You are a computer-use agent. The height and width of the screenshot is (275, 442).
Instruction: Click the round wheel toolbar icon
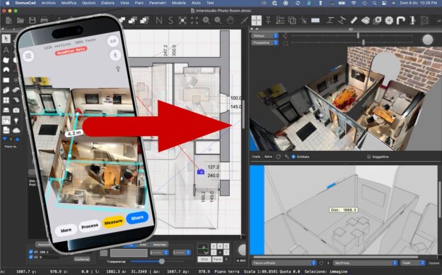click(x=389, y=20)
